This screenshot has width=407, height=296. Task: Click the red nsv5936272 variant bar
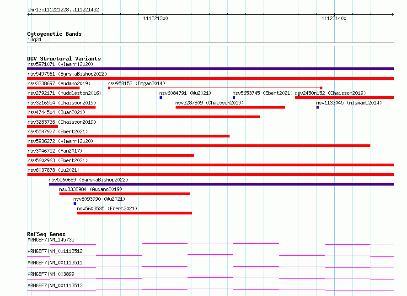(198, 146)
